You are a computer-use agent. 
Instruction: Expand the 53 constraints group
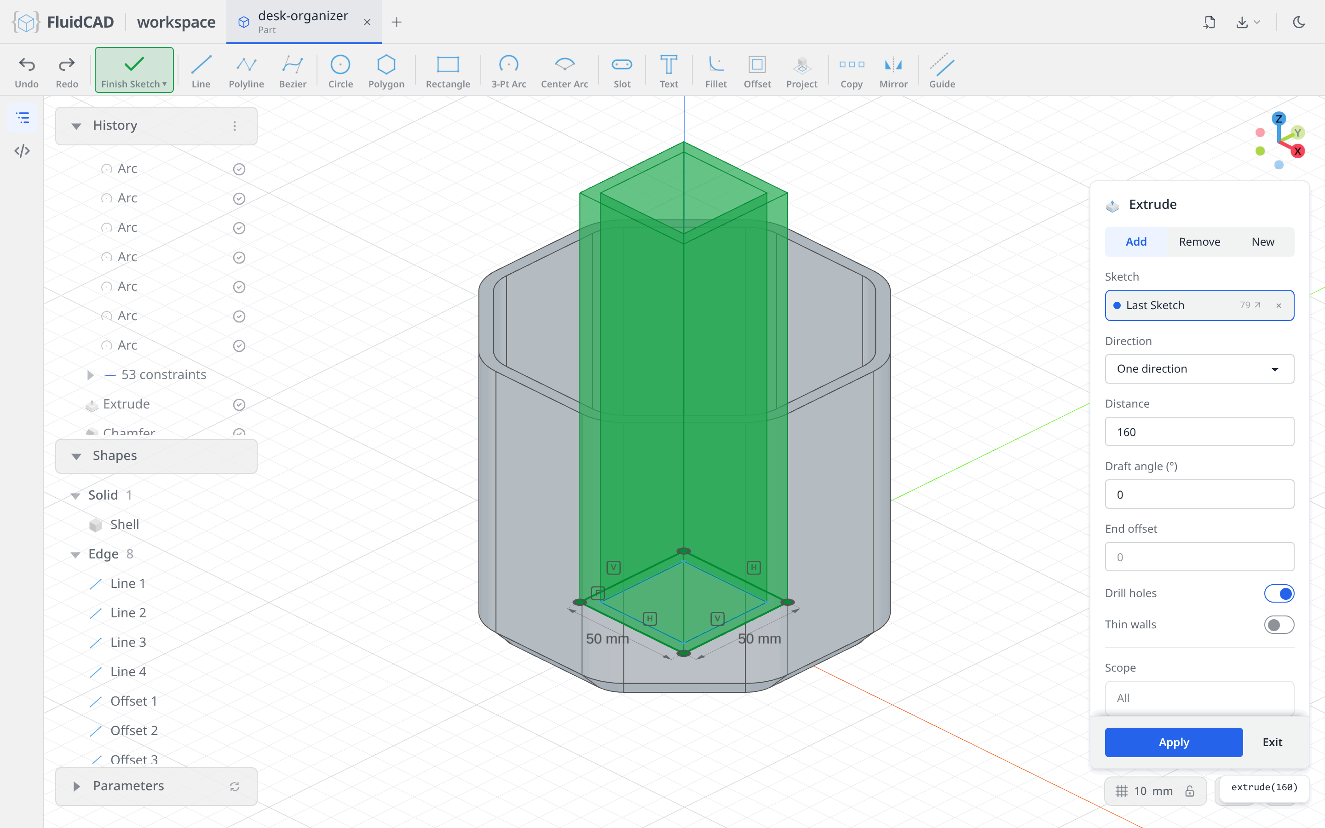(91, 374)
